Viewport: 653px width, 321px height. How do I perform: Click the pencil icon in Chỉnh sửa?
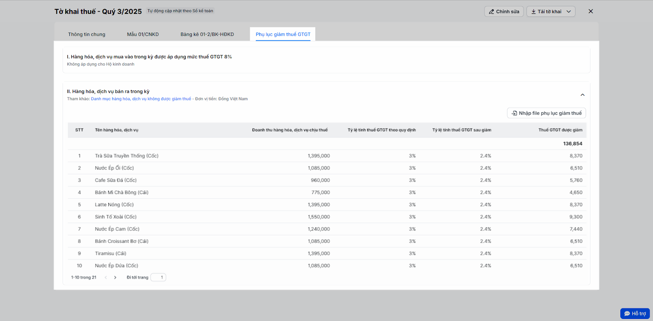[x=491, y=12]
